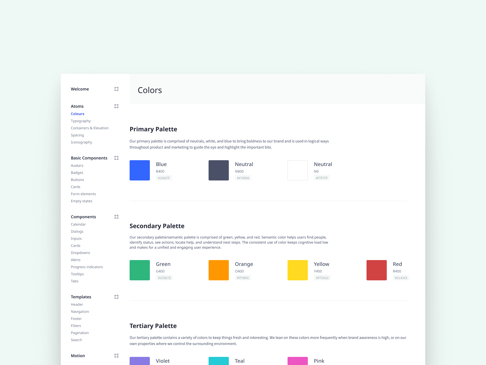The width and height of the screenshot is (486, 365).
Task: Click the Spacing section link
Action: [77, 135]
